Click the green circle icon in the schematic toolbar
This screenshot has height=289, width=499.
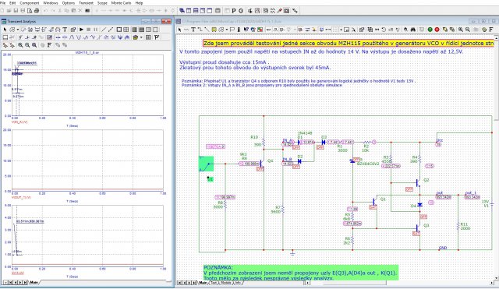pyautogui.click(x=430, y=30)
